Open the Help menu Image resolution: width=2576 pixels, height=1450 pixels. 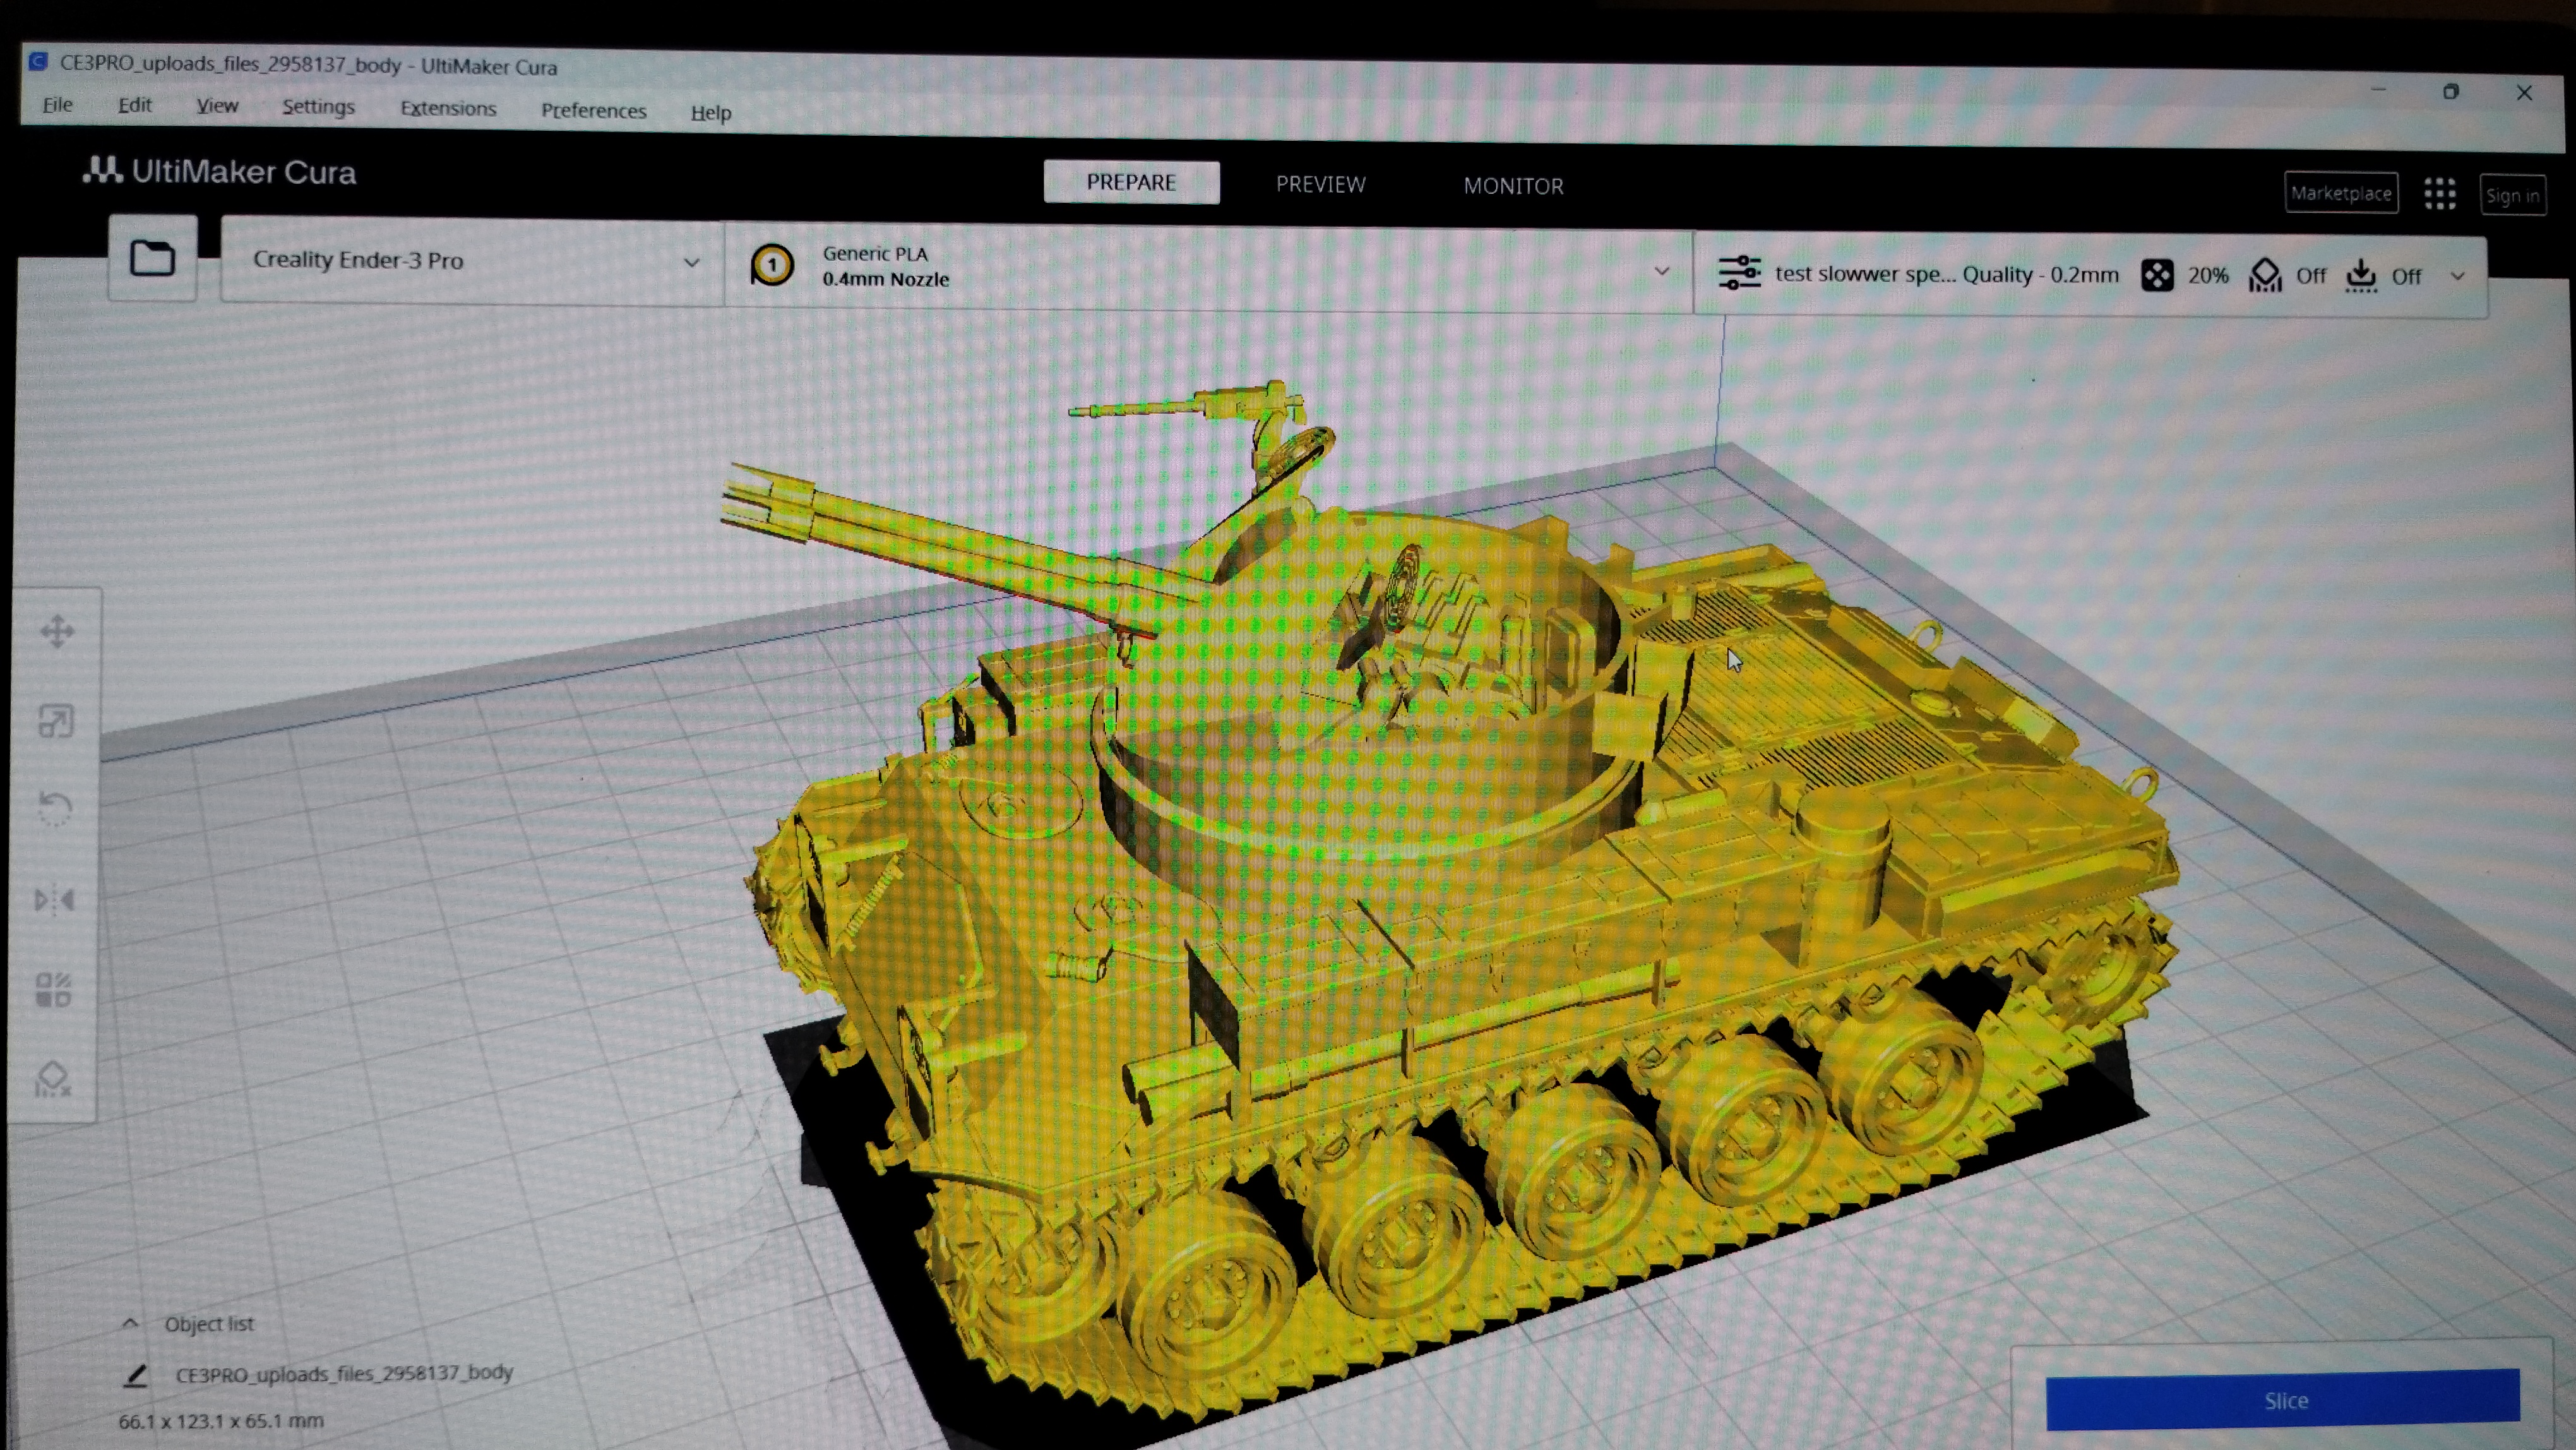coord(711,113)
